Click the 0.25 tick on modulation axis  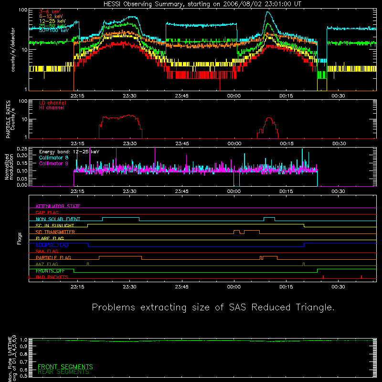tap(22, 149)
